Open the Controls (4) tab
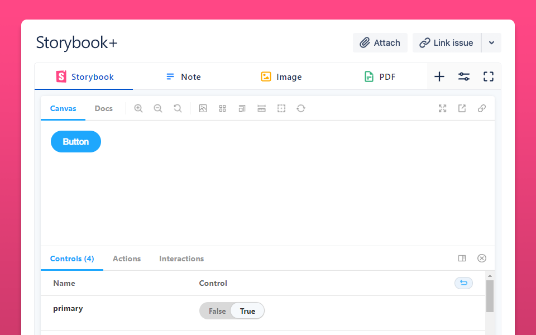Screen dimensions: 536x335 click(x=72, y=259)
